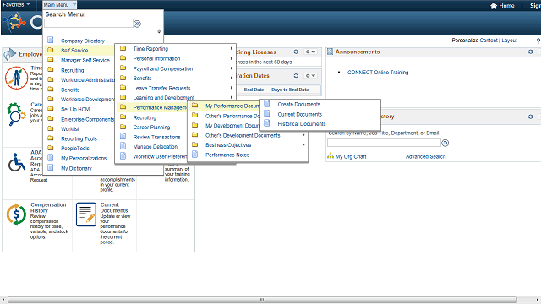Open Expiration Dates settings gear dropdown
Image resolution: width=541 pixels, height=304 pixels.
pos(310,75)
